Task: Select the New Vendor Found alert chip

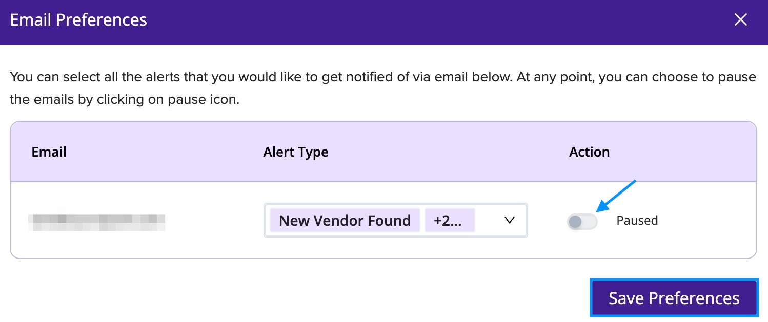Action: pos(345,220)
